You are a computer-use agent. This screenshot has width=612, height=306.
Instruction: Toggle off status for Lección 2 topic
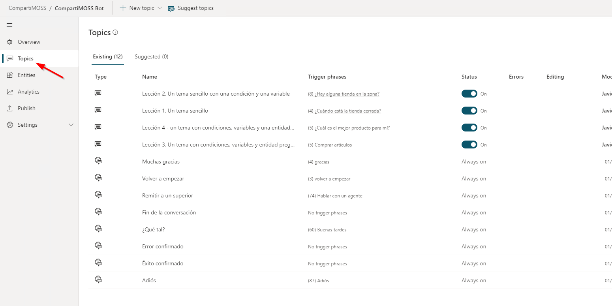pos(469,94)
